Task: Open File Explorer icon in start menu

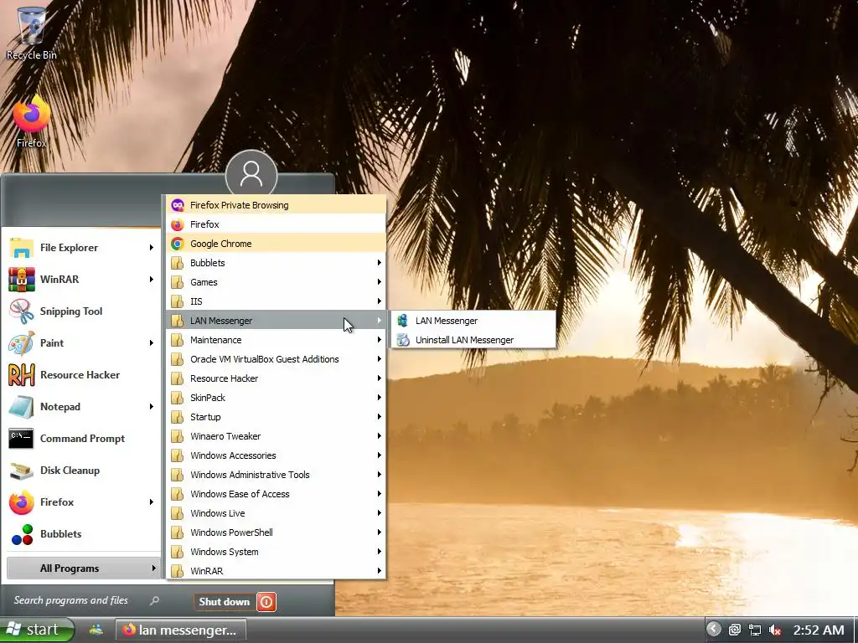Action: point(21,248)
